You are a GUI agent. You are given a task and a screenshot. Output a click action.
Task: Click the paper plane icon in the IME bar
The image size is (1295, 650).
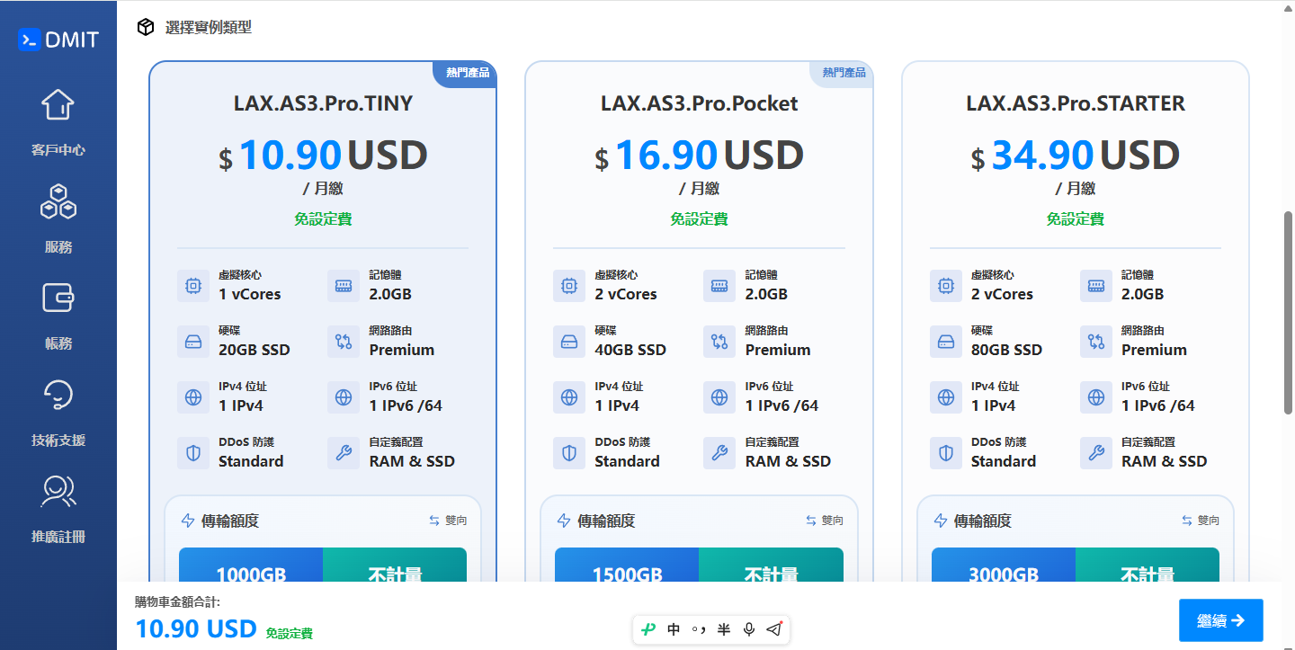[x=774, y=629]
